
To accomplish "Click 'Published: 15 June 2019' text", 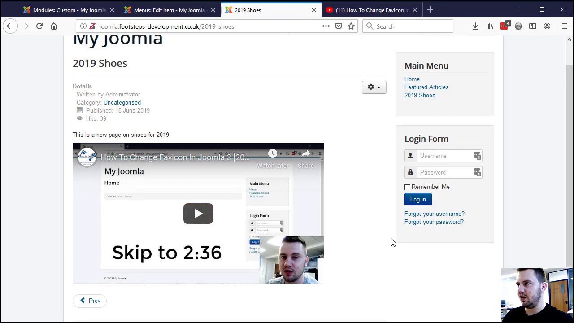I will [118, 110].
